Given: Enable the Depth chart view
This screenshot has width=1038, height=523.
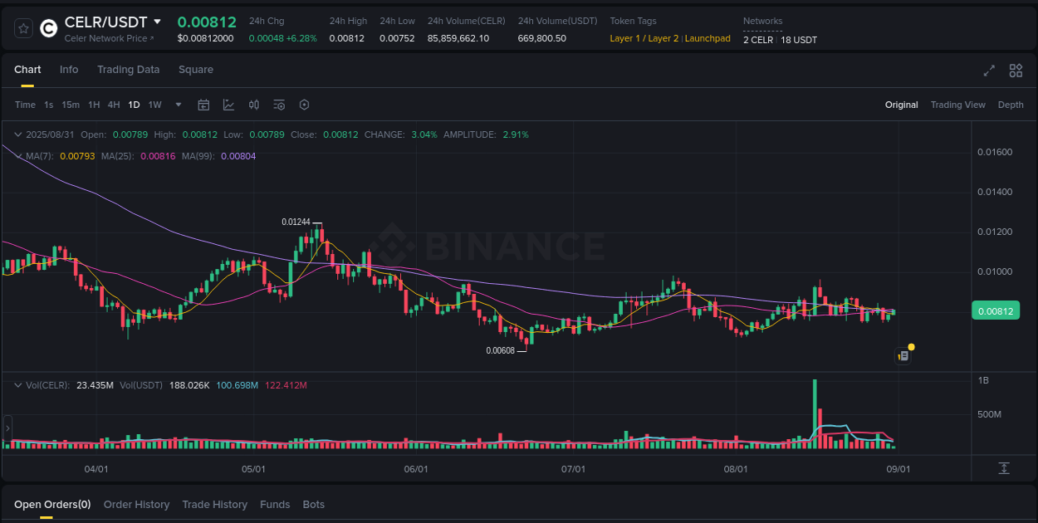Looking at the screenshot, I should (1011, 105).
